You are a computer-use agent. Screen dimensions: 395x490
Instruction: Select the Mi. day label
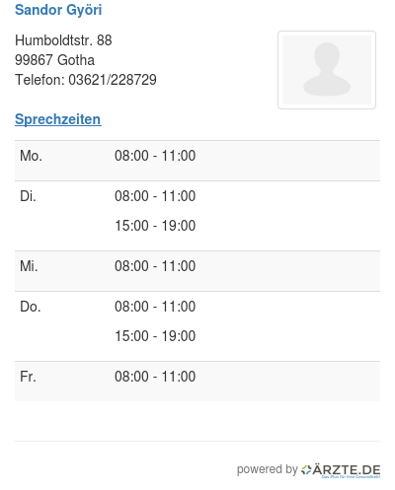click(x=29, y=266)
